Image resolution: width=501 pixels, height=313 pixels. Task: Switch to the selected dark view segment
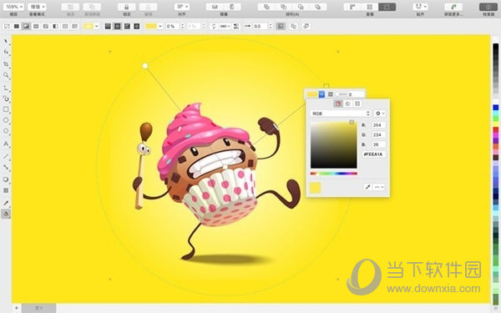(387, 7)
